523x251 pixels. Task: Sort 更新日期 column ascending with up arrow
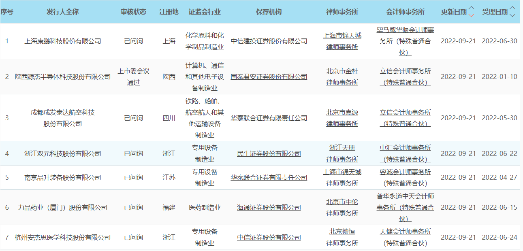(471, 8)
